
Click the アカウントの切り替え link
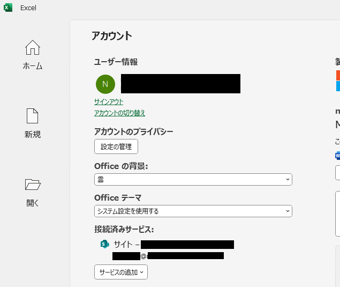[x=119, y=113]
